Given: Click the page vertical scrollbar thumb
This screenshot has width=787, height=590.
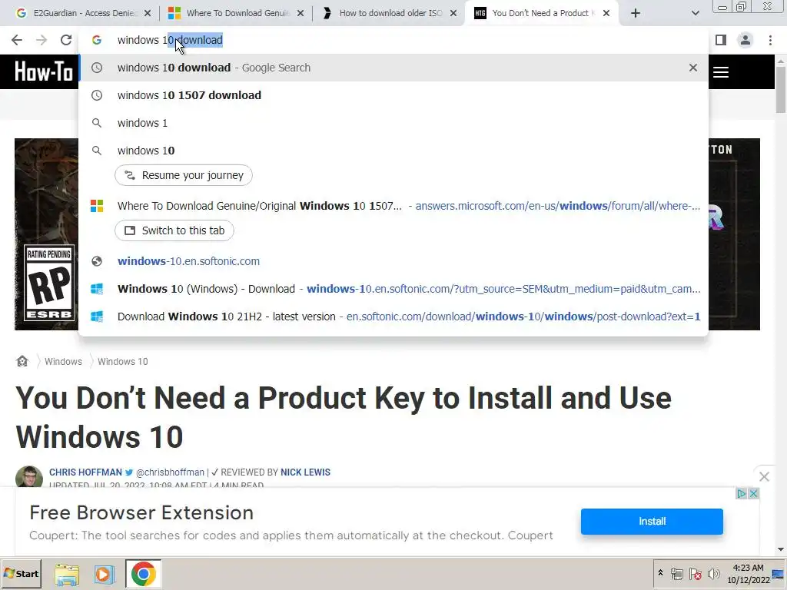Looking at the screenshot, I should click(x=781, y=89).
